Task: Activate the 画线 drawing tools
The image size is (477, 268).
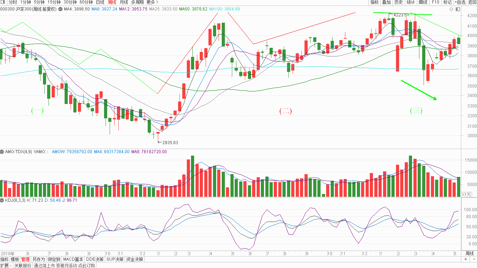Action: 423,2
